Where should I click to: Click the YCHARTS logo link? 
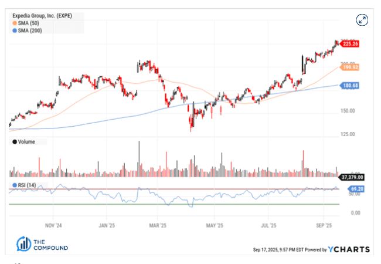[x=349, y=249]
